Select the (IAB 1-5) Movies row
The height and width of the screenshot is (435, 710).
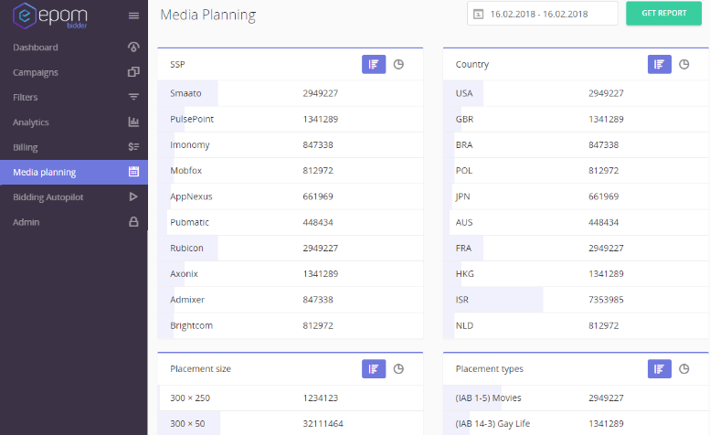tap(576, 398)
